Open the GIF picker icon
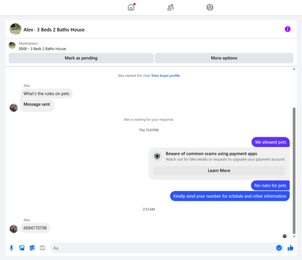The height and width of the screenshot is (260, 302). click(42, 248)
